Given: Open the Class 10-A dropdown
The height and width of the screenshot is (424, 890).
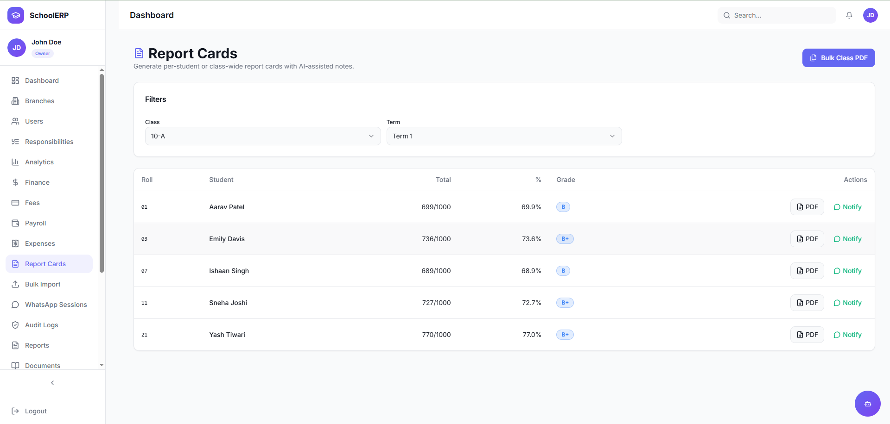Looking at the screenshot, I should tap(263, 136).
